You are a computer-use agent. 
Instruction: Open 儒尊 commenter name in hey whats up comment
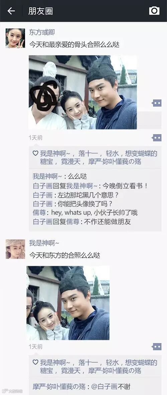[39, 213]
